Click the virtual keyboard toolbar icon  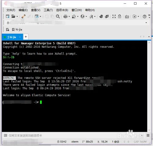click(127, 17)
